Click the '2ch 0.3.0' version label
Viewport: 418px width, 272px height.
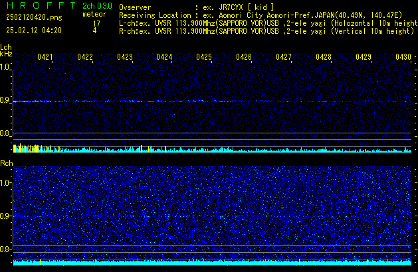point(97,5)
